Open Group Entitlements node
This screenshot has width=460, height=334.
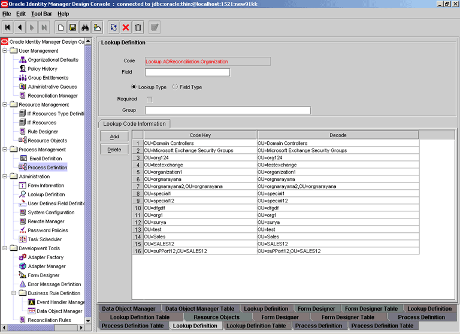tap(48, 78)
